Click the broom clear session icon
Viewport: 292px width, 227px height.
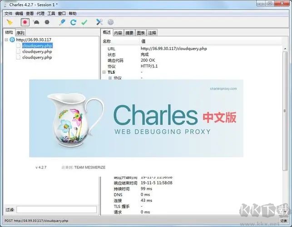click(x=10, y=22)
